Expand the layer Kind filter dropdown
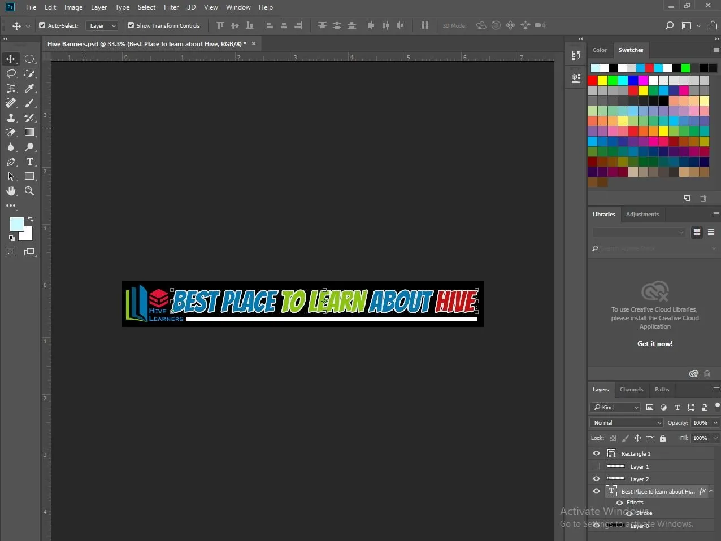 [615, 407]
